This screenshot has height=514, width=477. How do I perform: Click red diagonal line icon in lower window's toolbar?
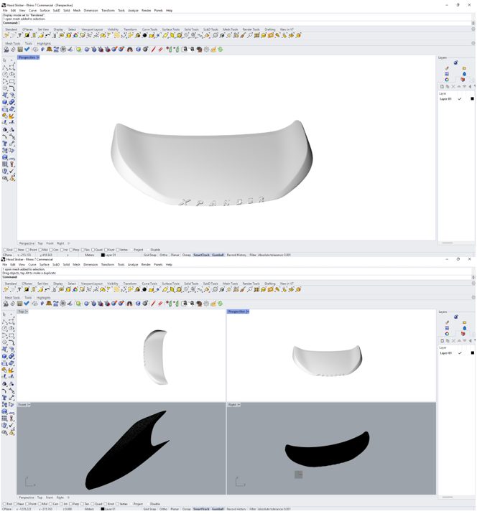tap(153, 303)
